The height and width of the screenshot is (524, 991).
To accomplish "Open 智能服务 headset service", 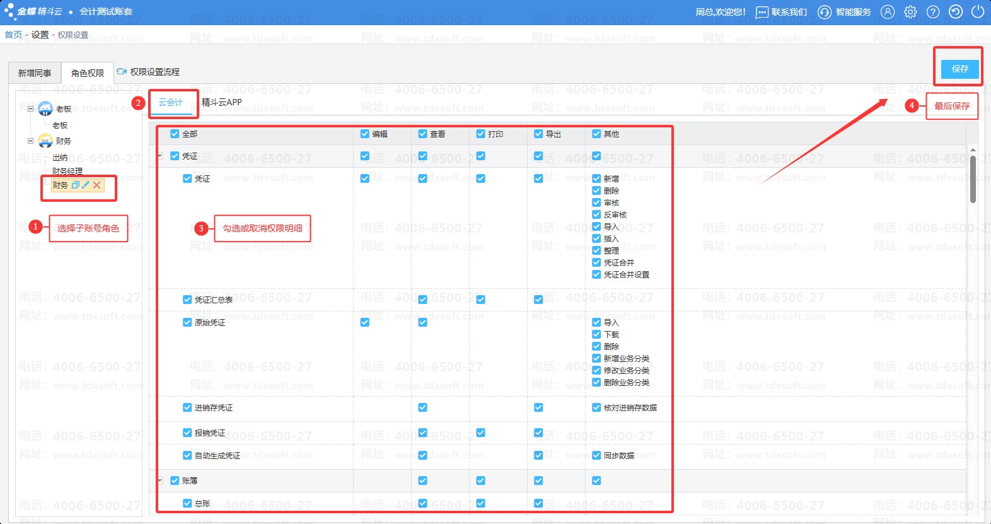I will click(x=845, y=12).
